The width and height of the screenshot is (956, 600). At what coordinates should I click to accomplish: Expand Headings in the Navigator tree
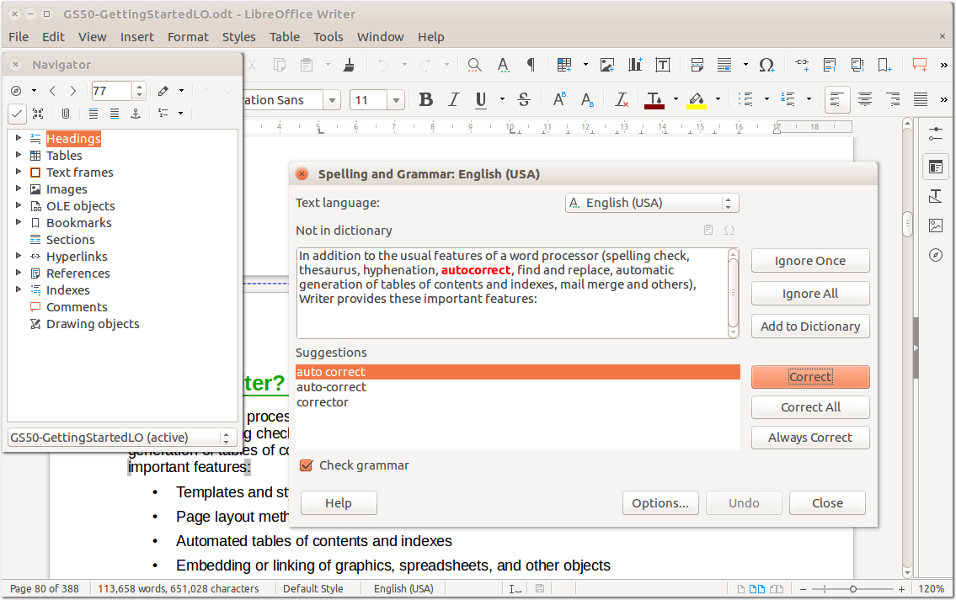tap(19, 138)
